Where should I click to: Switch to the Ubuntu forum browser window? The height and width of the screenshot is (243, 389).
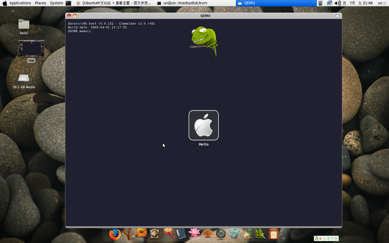pyautogui.click(x=113, y=3)
